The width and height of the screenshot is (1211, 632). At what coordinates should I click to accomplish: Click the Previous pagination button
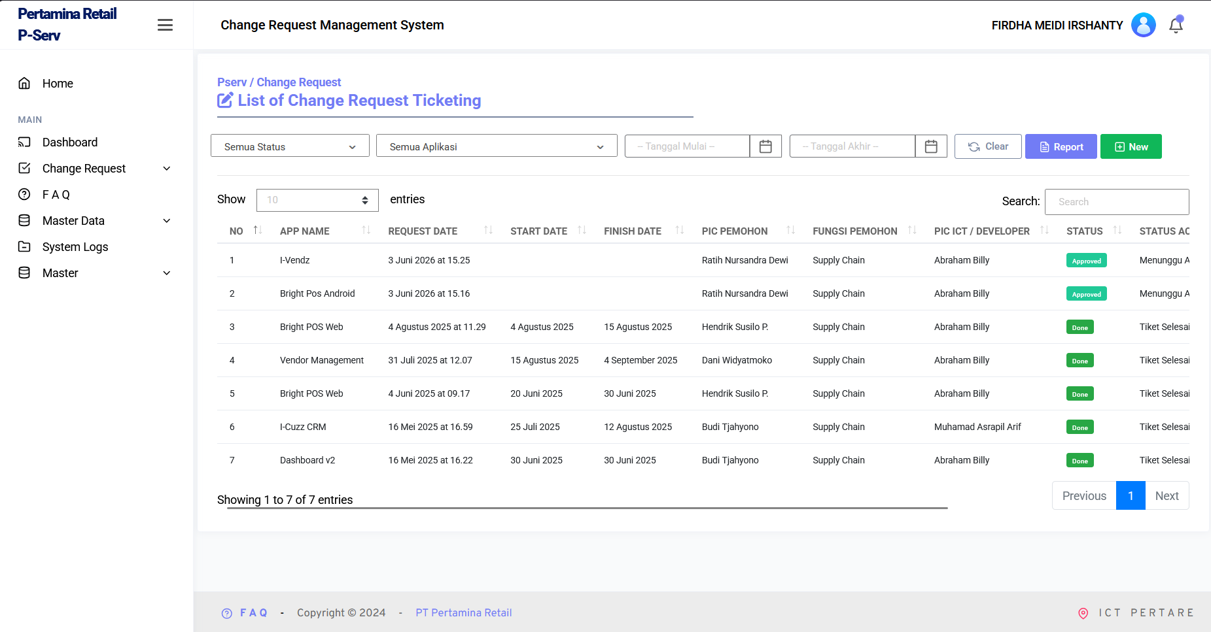pos(1084,495)
